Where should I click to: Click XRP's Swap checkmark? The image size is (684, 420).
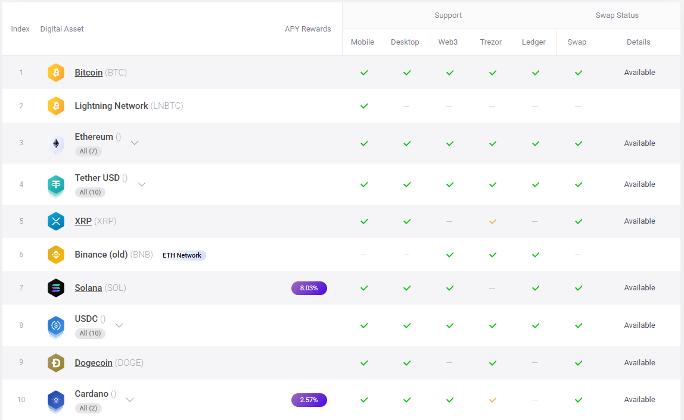click(x=579, y=221)
